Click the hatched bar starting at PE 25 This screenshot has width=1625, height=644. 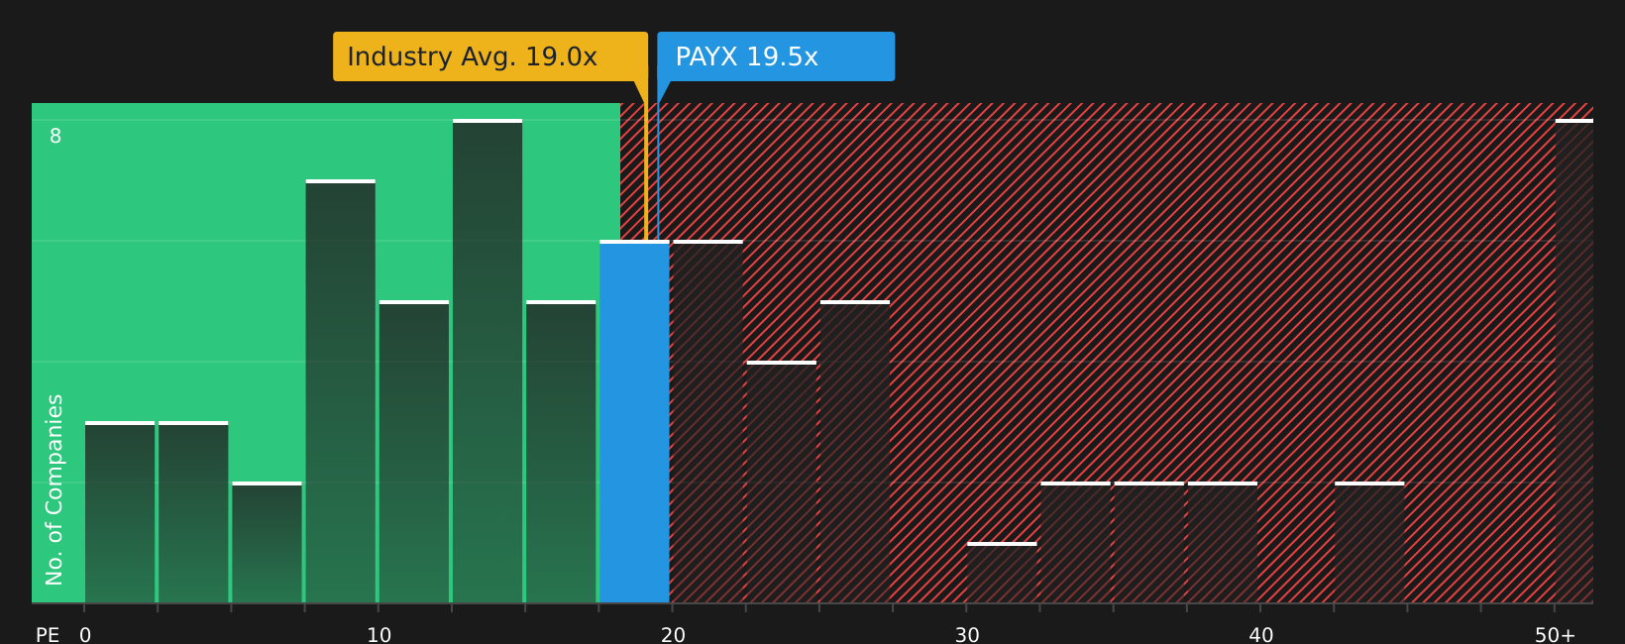pos(855,452)
